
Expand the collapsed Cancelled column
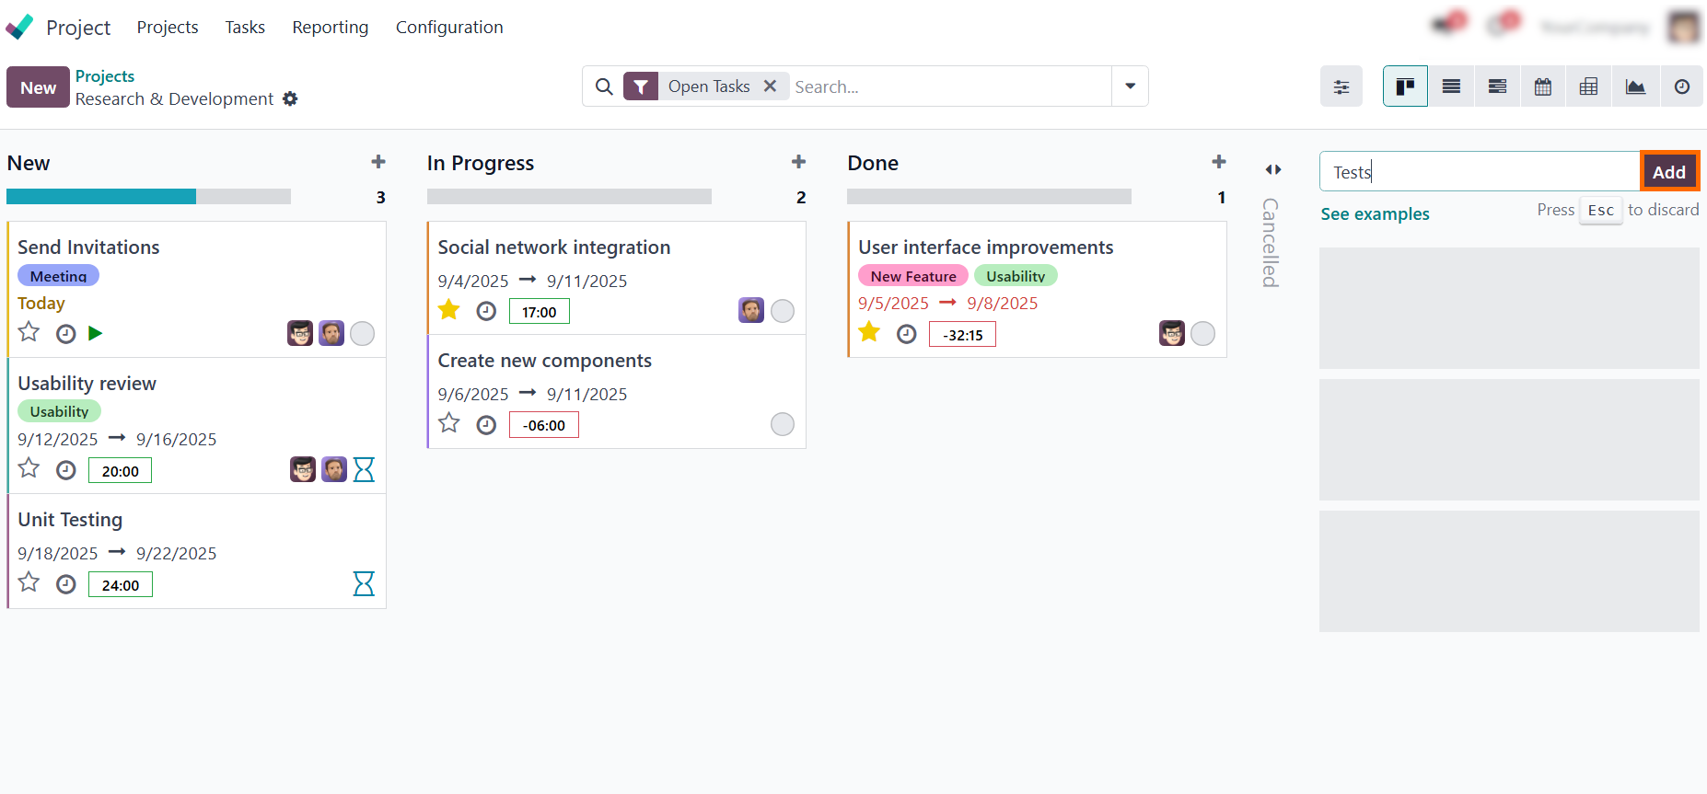pos(1272,169)
